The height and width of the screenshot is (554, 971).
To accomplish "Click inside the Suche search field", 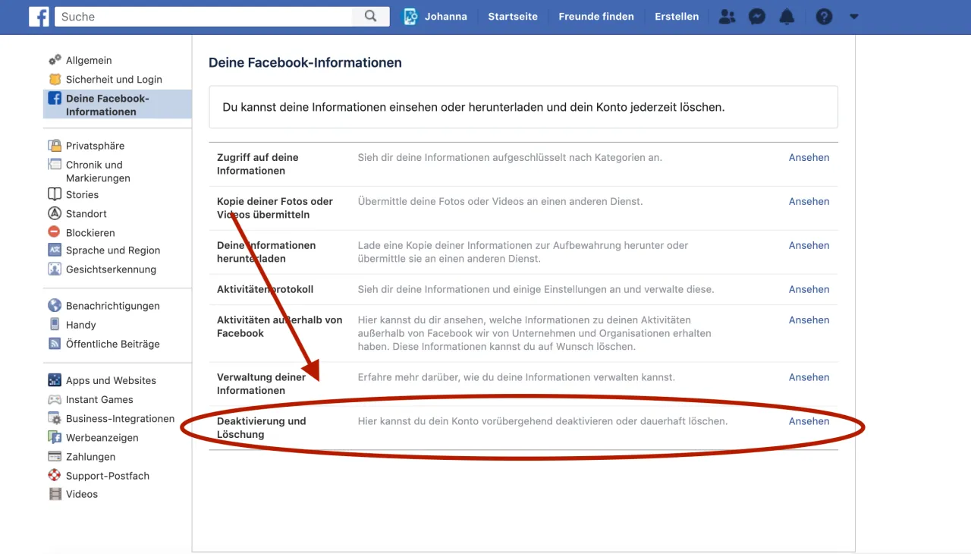I will 203,17.
